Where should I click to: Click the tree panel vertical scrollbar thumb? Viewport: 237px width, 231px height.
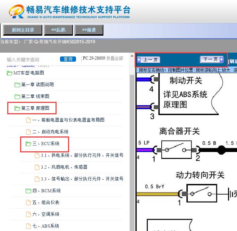coord(132,152)
